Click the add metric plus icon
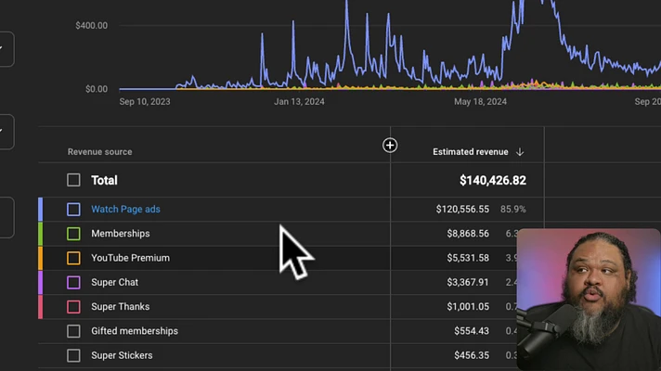This screenshot has height=371, width=661. coord(390,146)
